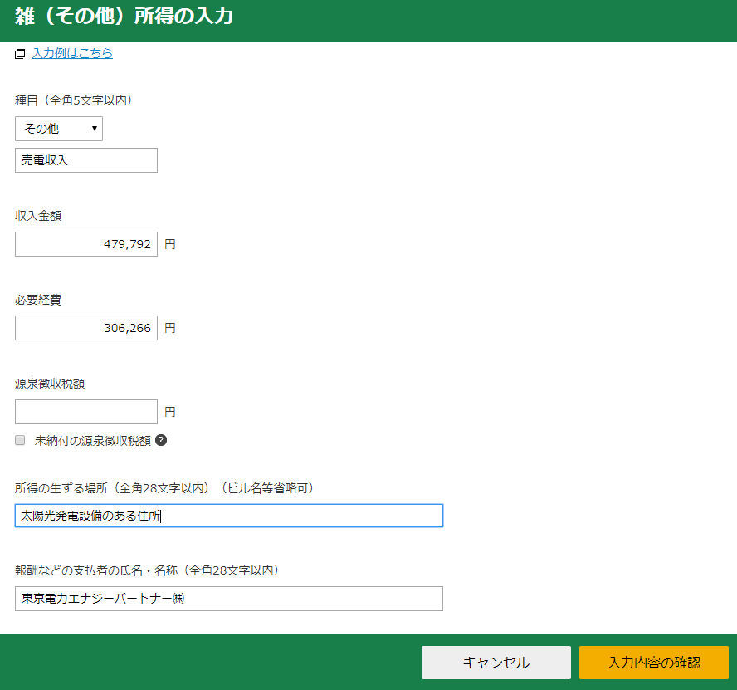Click the 種目（全角5文字以内） label
Screen dimensions: 737x690
(74, 100)
